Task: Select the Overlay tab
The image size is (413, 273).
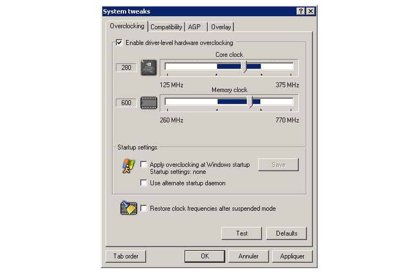Action: [x=220, y=27]
